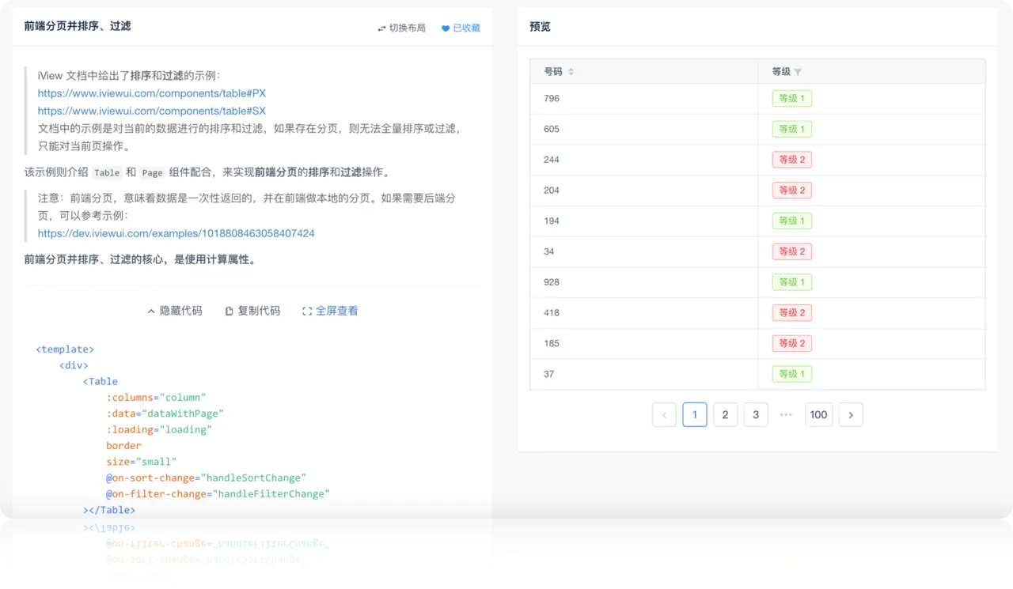Click the 切换布局 layout switch button
The width and height of the screenshot is (1013, 589).
click(x=401, y=28)
